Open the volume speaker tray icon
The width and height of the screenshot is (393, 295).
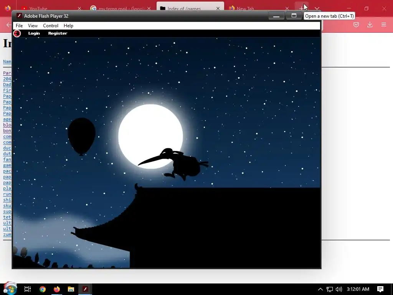pos(339,289)
